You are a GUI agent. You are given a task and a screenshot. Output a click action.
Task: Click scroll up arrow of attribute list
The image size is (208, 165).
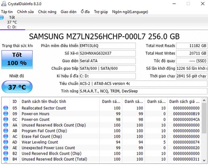(204, 101)
